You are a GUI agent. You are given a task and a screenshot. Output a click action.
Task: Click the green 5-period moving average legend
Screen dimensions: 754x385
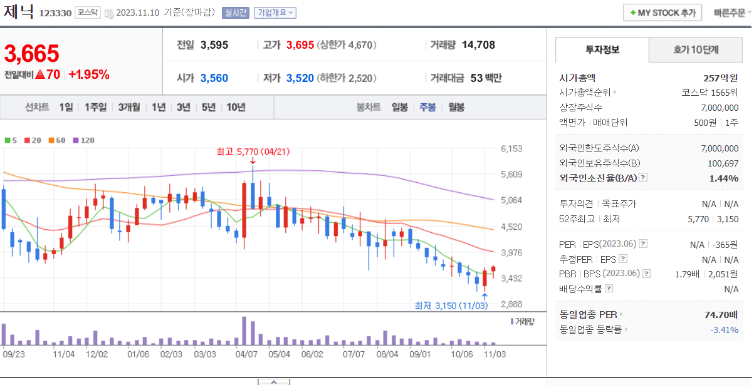click(11, 140)
